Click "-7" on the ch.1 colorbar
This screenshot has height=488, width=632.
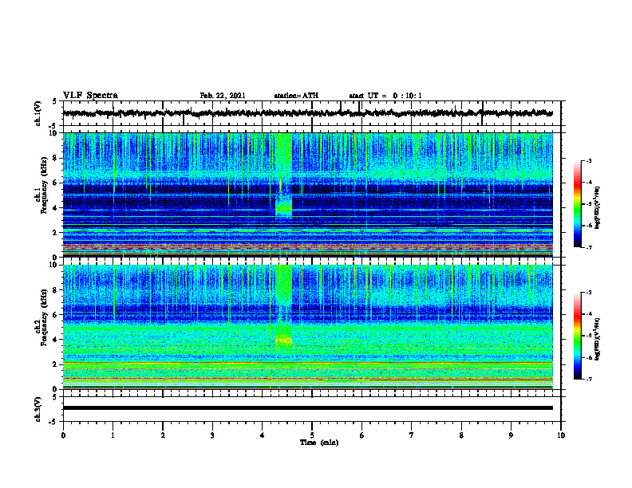(588, 247)
